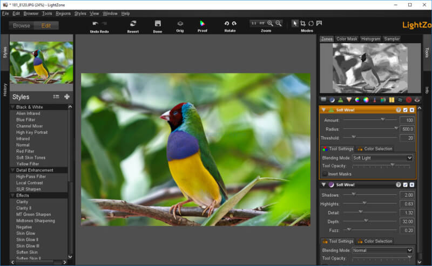
Task: Add new style with plus icon
Action: pyautogui.click(x=66, y=97)
